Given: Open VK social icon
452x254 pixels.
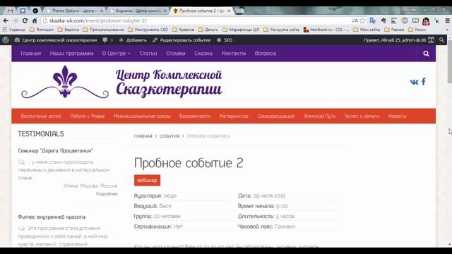Looking at the screenshot, I should (x=414, y=82).
